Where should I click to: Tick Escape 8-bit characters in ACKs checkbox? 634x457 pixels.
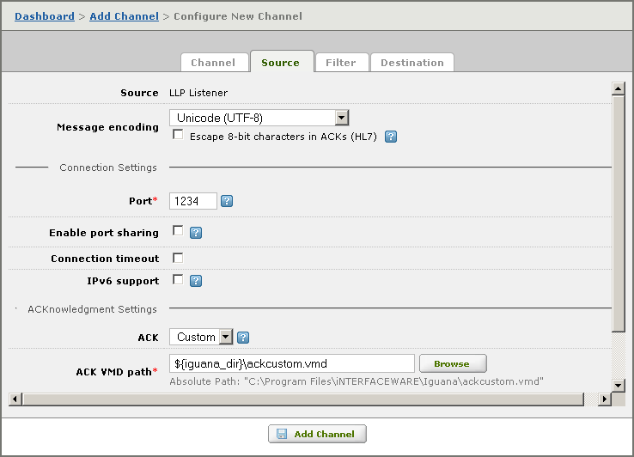pyautogui.click(x=178, y=134)
